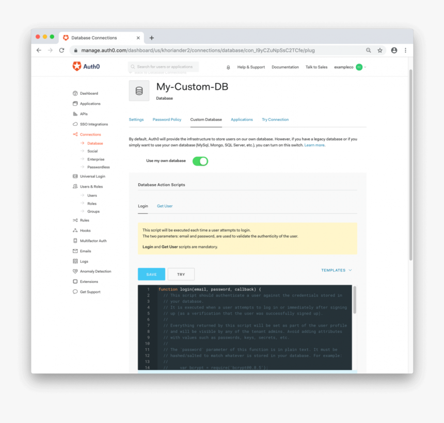Click the notifications bell icon

(x=228, y=68)
